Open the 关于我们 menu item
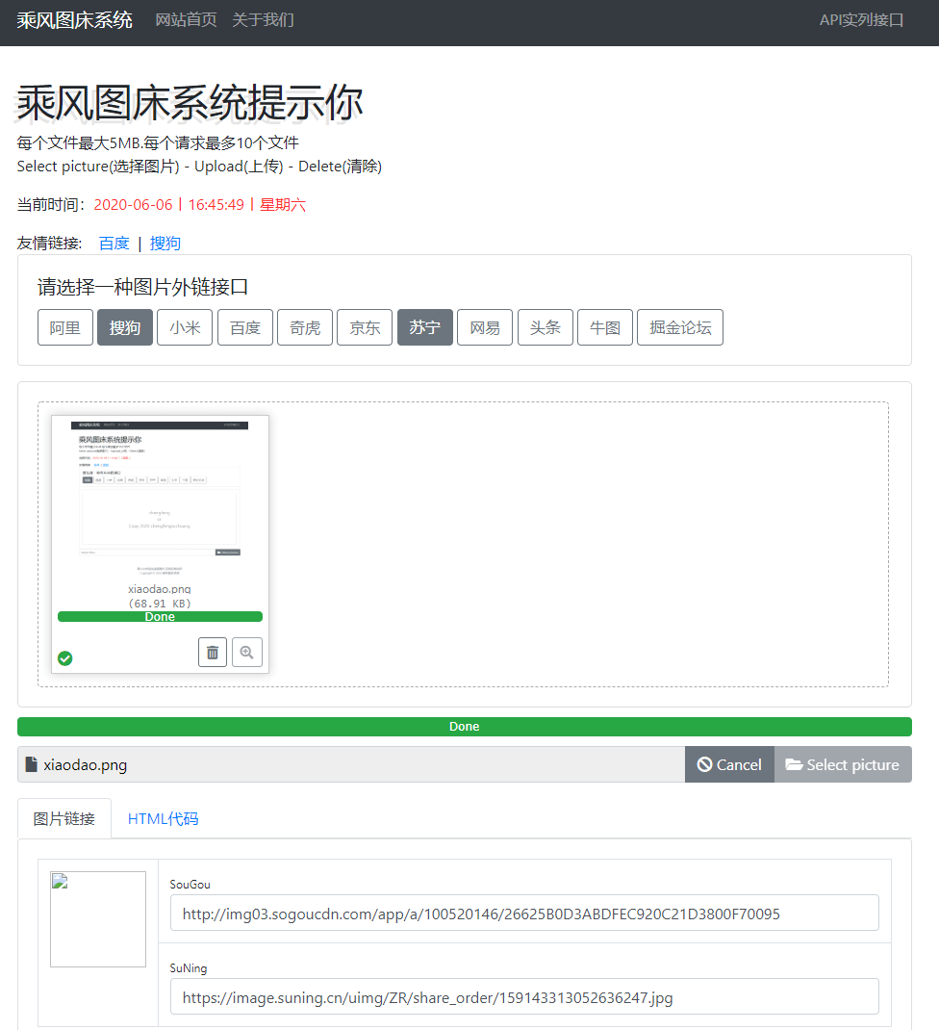The width and height of the screenshot is (939, 1030). tap(262, 19)
